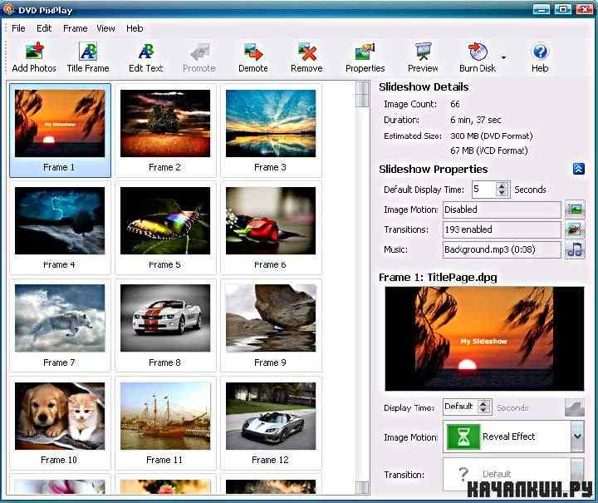Select the Frame 11 sailing ship thumbnail
The image size is (598, 503).
[x=165, y=416]
